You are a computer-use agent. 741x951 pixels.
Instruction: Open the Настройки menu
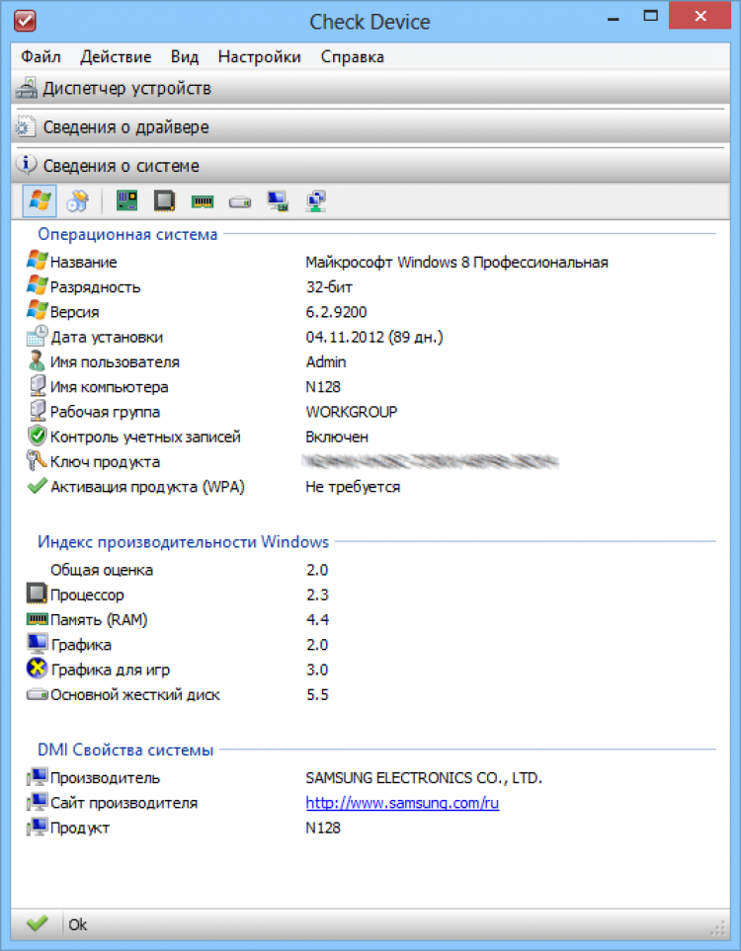[259, 57]
